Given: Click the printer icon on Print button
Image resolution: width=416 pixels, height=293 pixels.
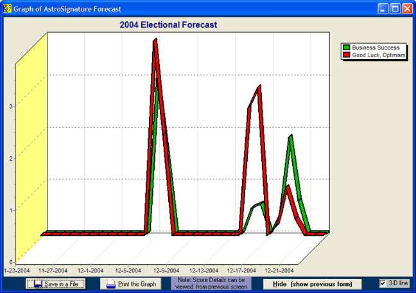Looking at the screenshot, I should (x=111, y=284).
